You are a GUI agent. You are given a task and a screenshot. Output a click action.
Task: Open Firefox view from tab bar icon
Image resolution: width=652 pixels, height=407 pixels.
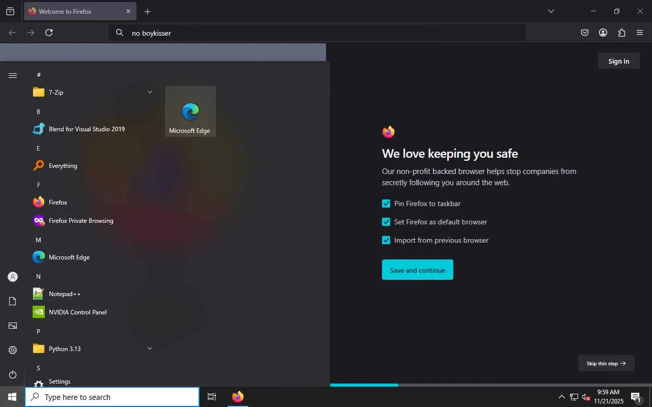pos(10,11)
